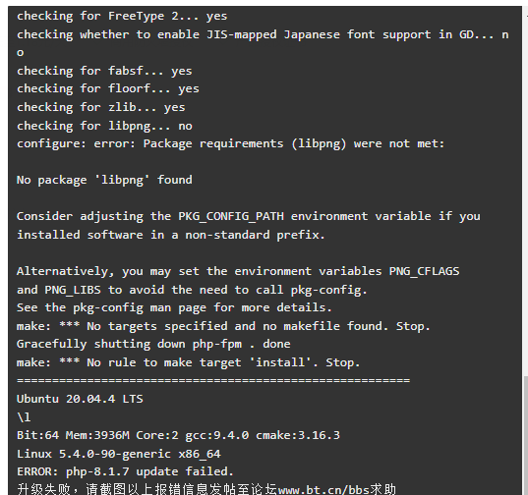Click the empty scrollbar track above thumb

(x=525, y=192)
